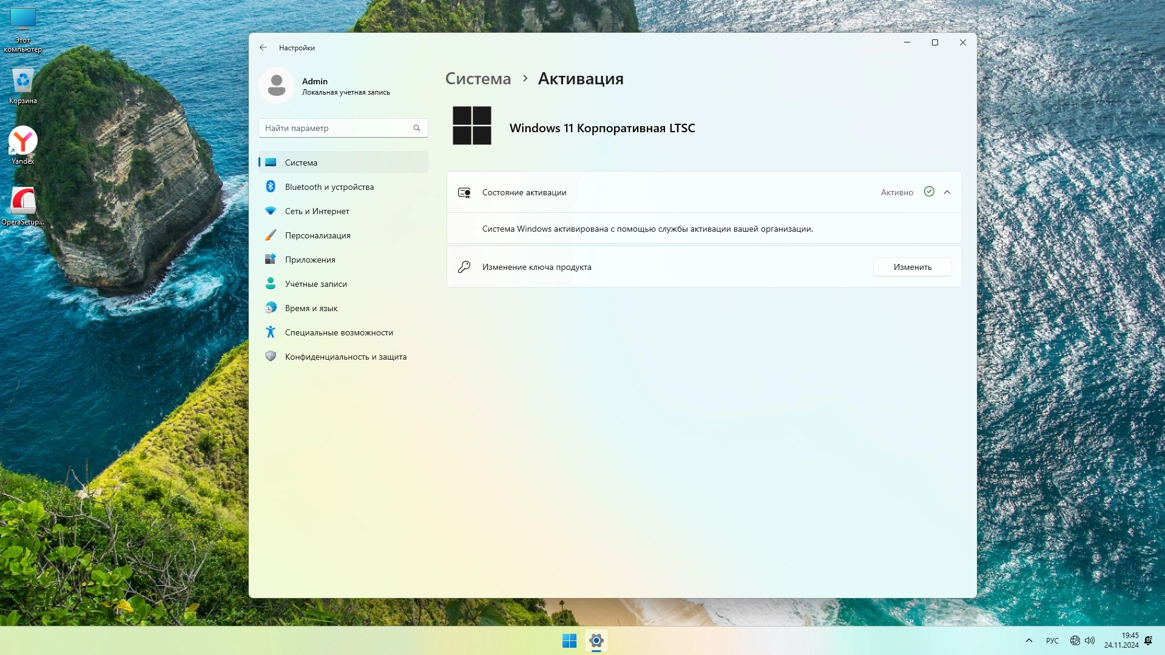The image size is (1165, 655).
Task: Select Время и язык category
Action: (x=311, y=308)
